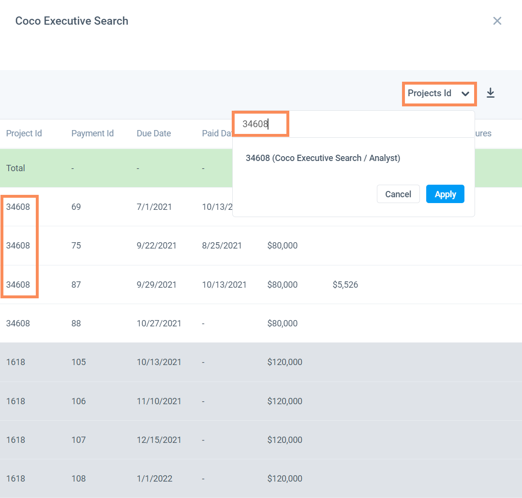Image resolution: width=522 pixels, height=498 pixels.
Task: Click due date 1/1/2022
Action: [154, 478]
